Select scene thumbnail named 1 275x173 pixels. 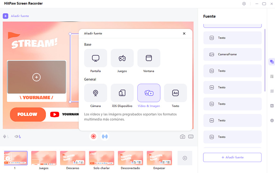click(16, 158)
